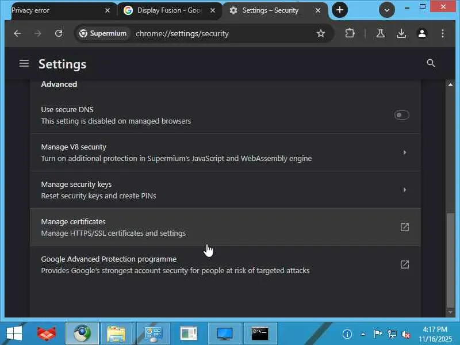This screenshot has width=460, height=345.
Task: Reload the settings page
Action: 59,33
